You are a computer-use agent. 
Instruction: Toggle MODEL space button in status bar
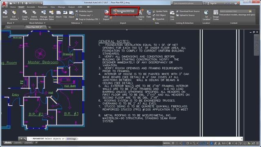[167, 143]
